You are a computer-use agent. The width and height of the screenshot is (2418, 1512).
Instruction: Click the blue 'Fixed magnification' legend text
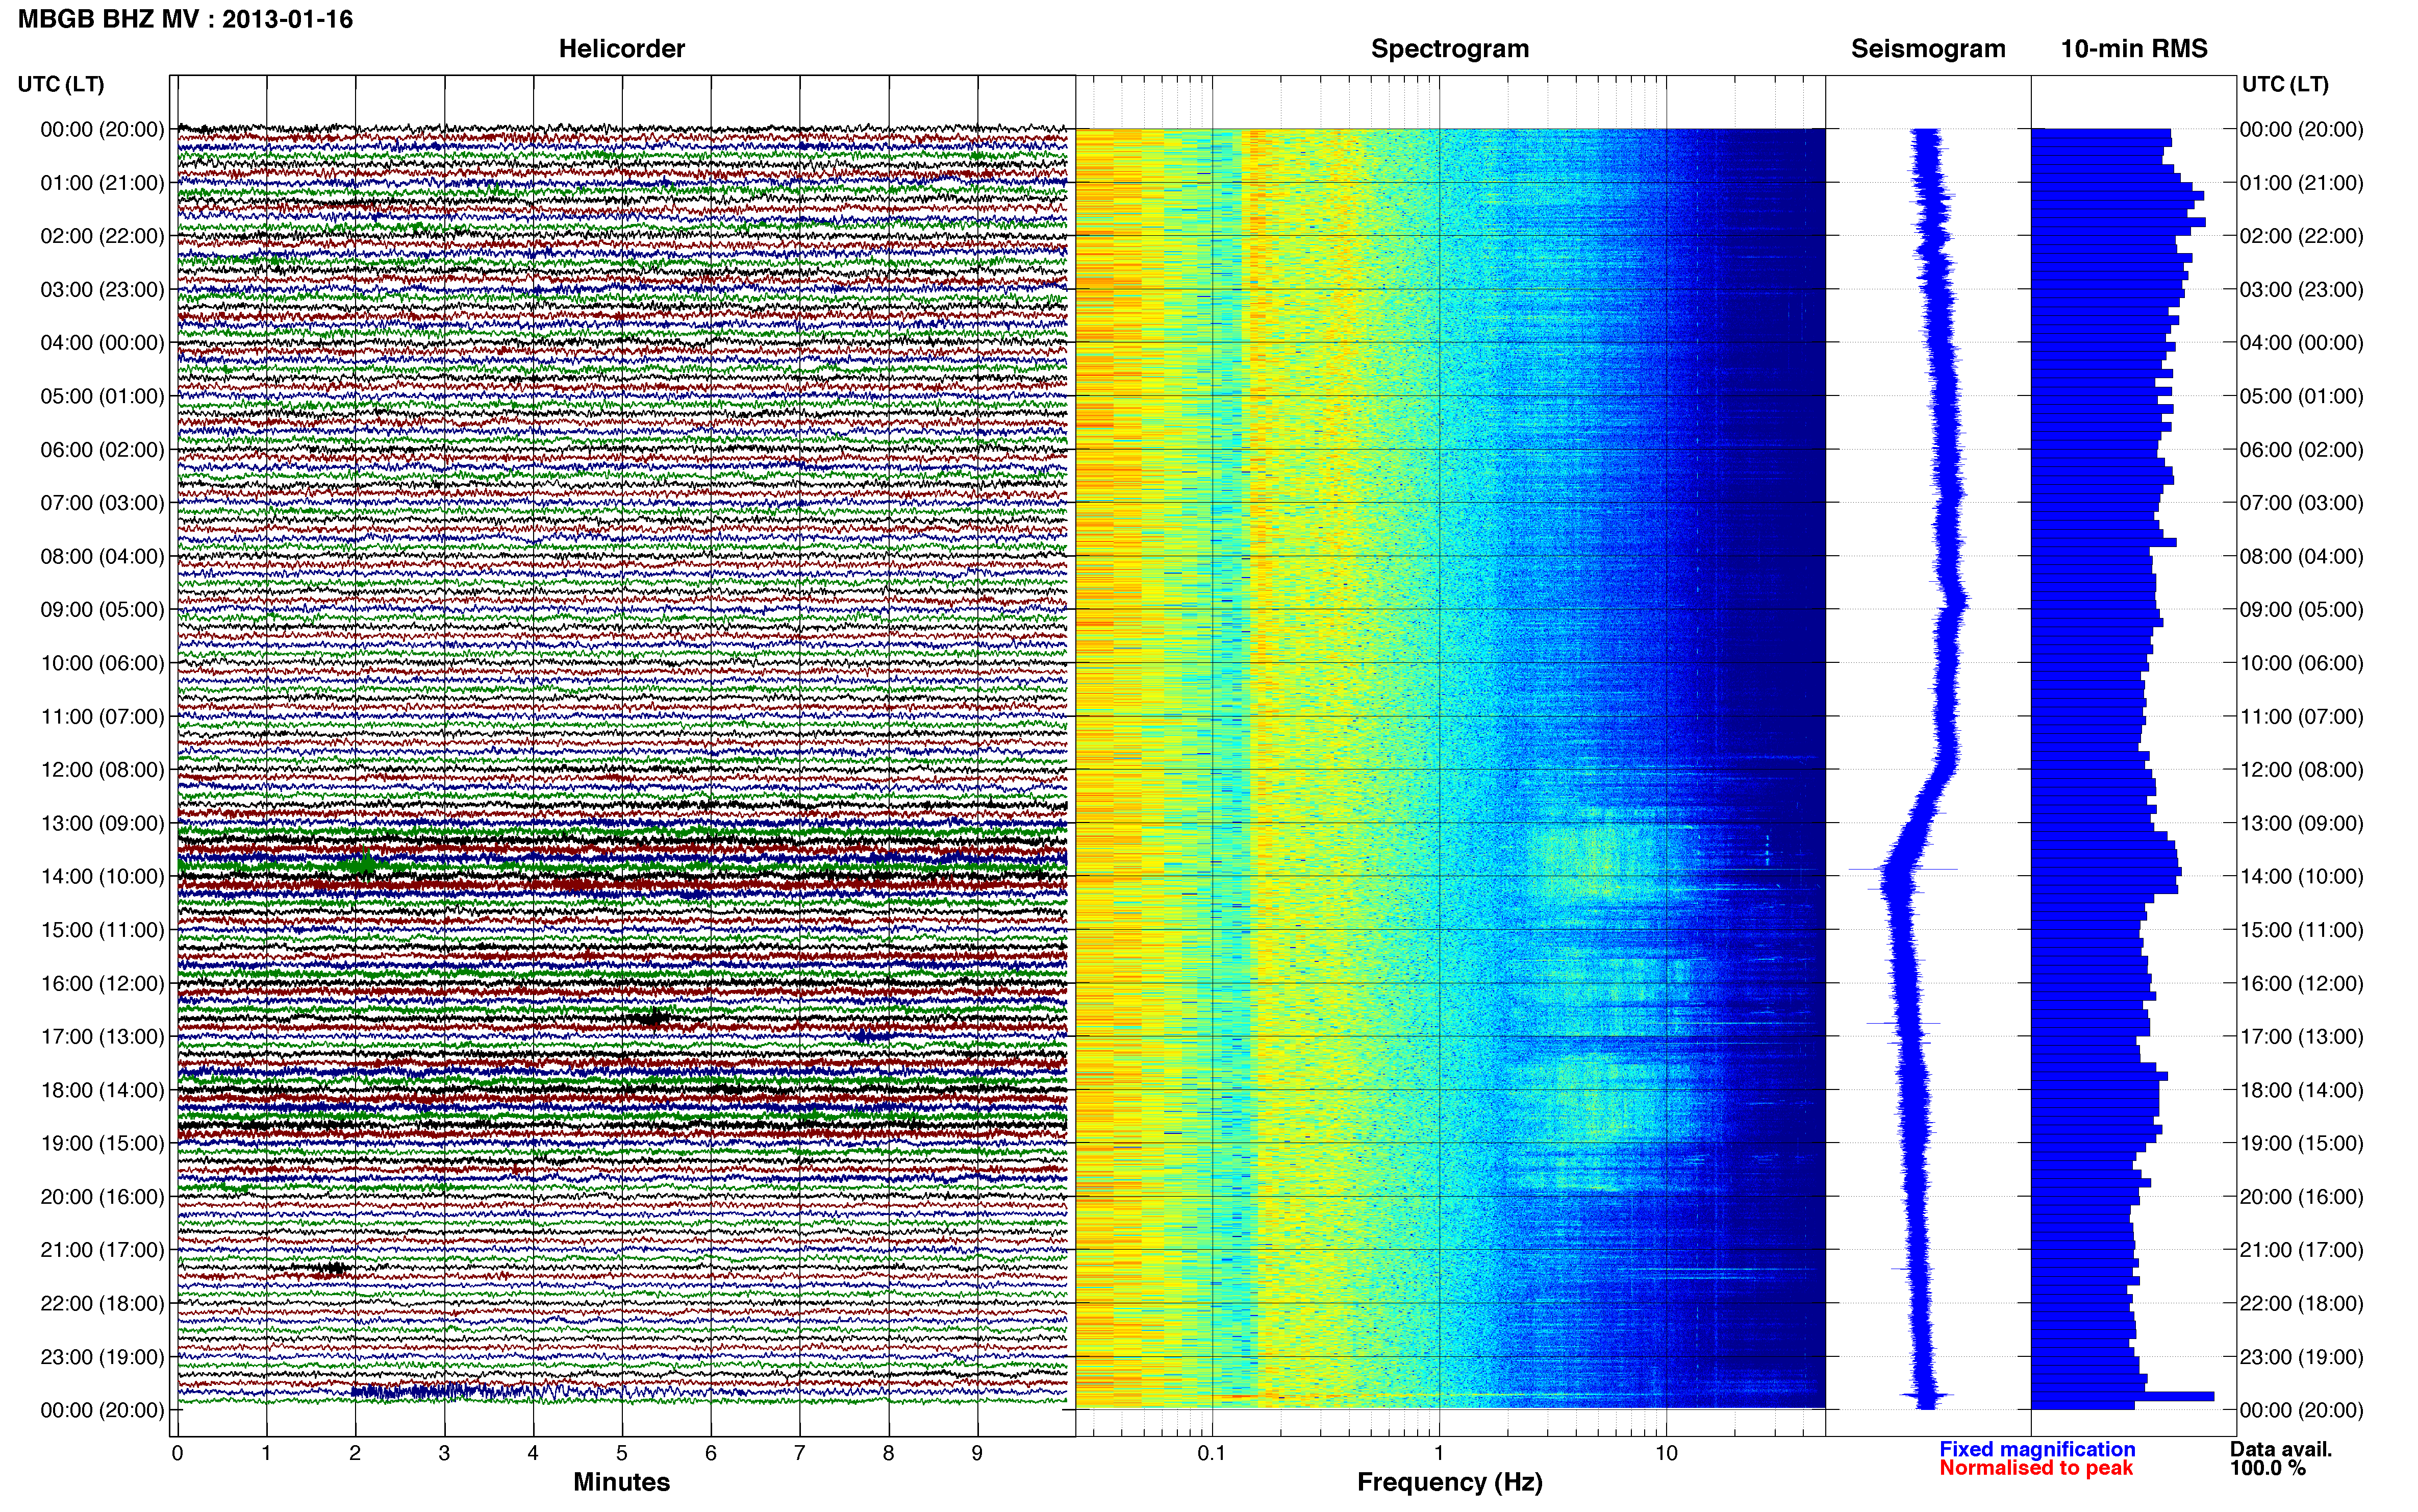pyautogui.click(x=2037, y=1449)
